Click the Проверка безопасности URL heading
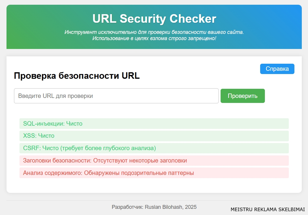 (x=77, y=76)
